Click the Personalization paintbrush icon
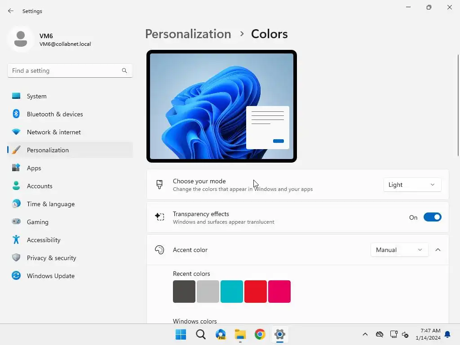 (16, 150)
